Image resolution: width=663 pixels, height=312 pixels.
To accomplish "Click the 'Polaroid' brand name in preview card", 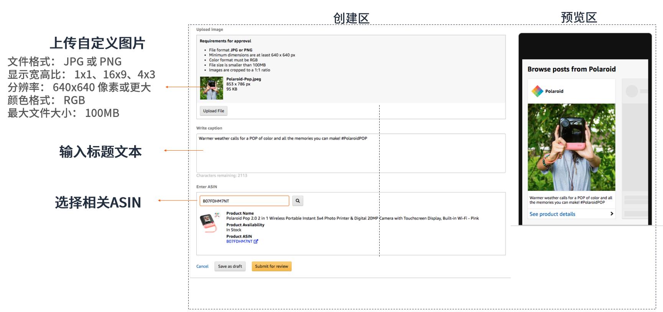I will click(554, 91).
